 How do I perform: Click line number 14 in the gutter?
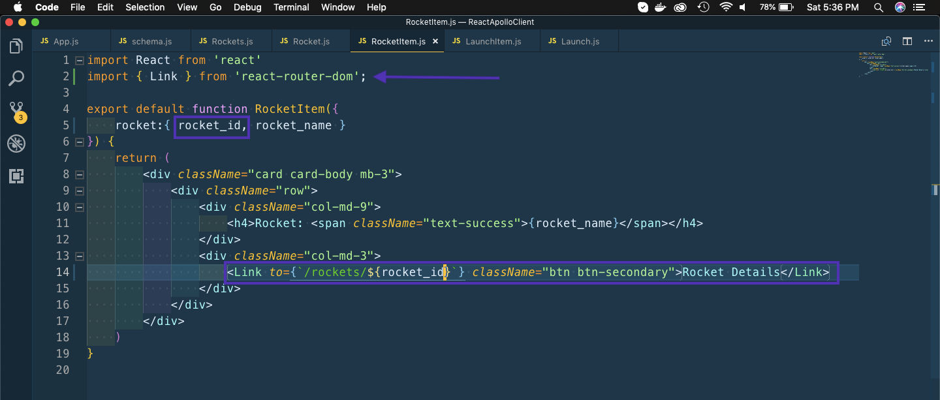(x=61, y=272)
